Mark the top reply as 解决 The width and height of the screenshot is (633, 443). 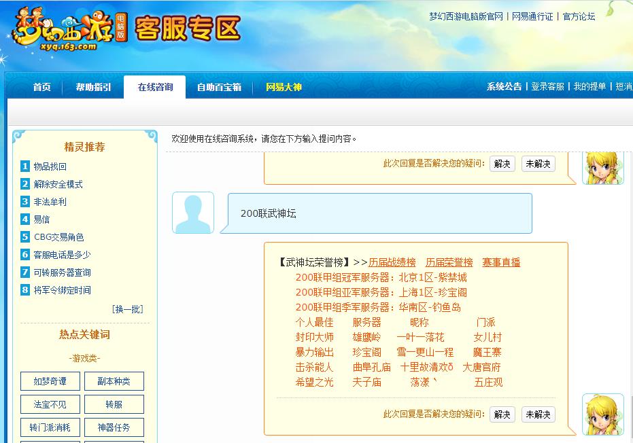[x=502, y=164]
